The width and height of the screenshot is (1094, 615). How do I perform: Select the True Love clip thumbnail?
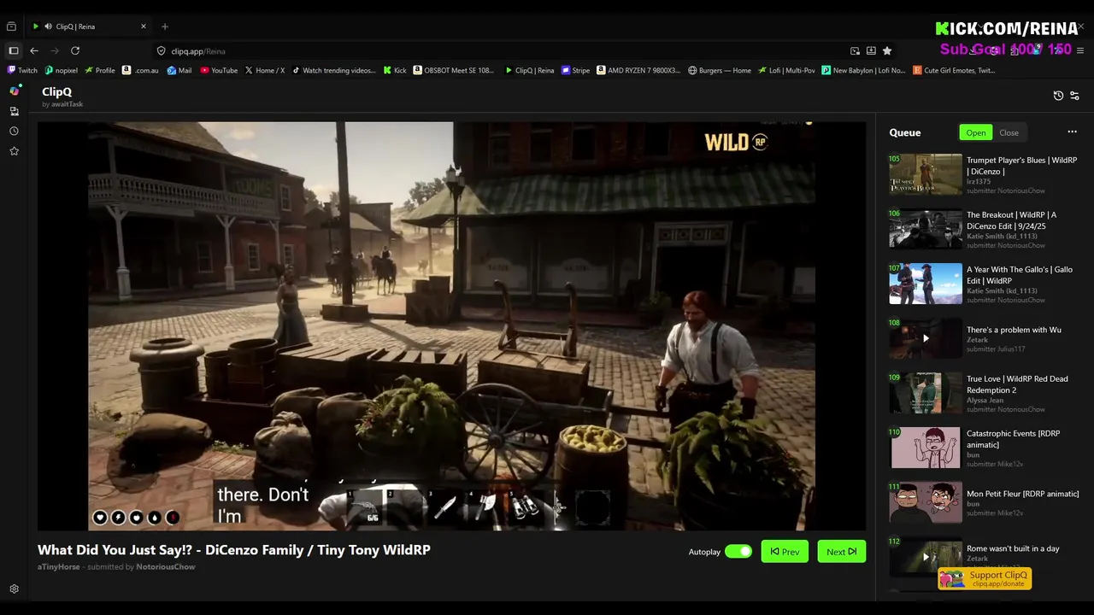925,393
